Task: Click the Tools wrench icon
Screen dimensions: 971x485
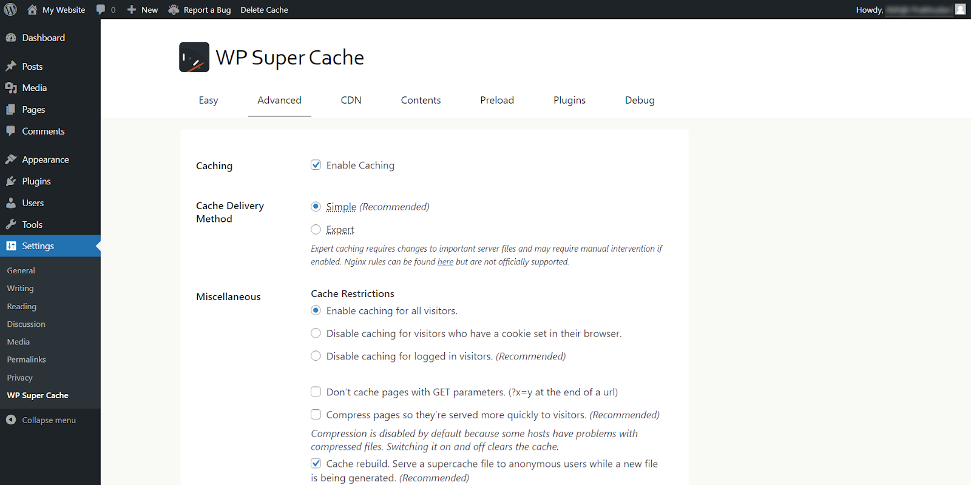Action: 11,224
